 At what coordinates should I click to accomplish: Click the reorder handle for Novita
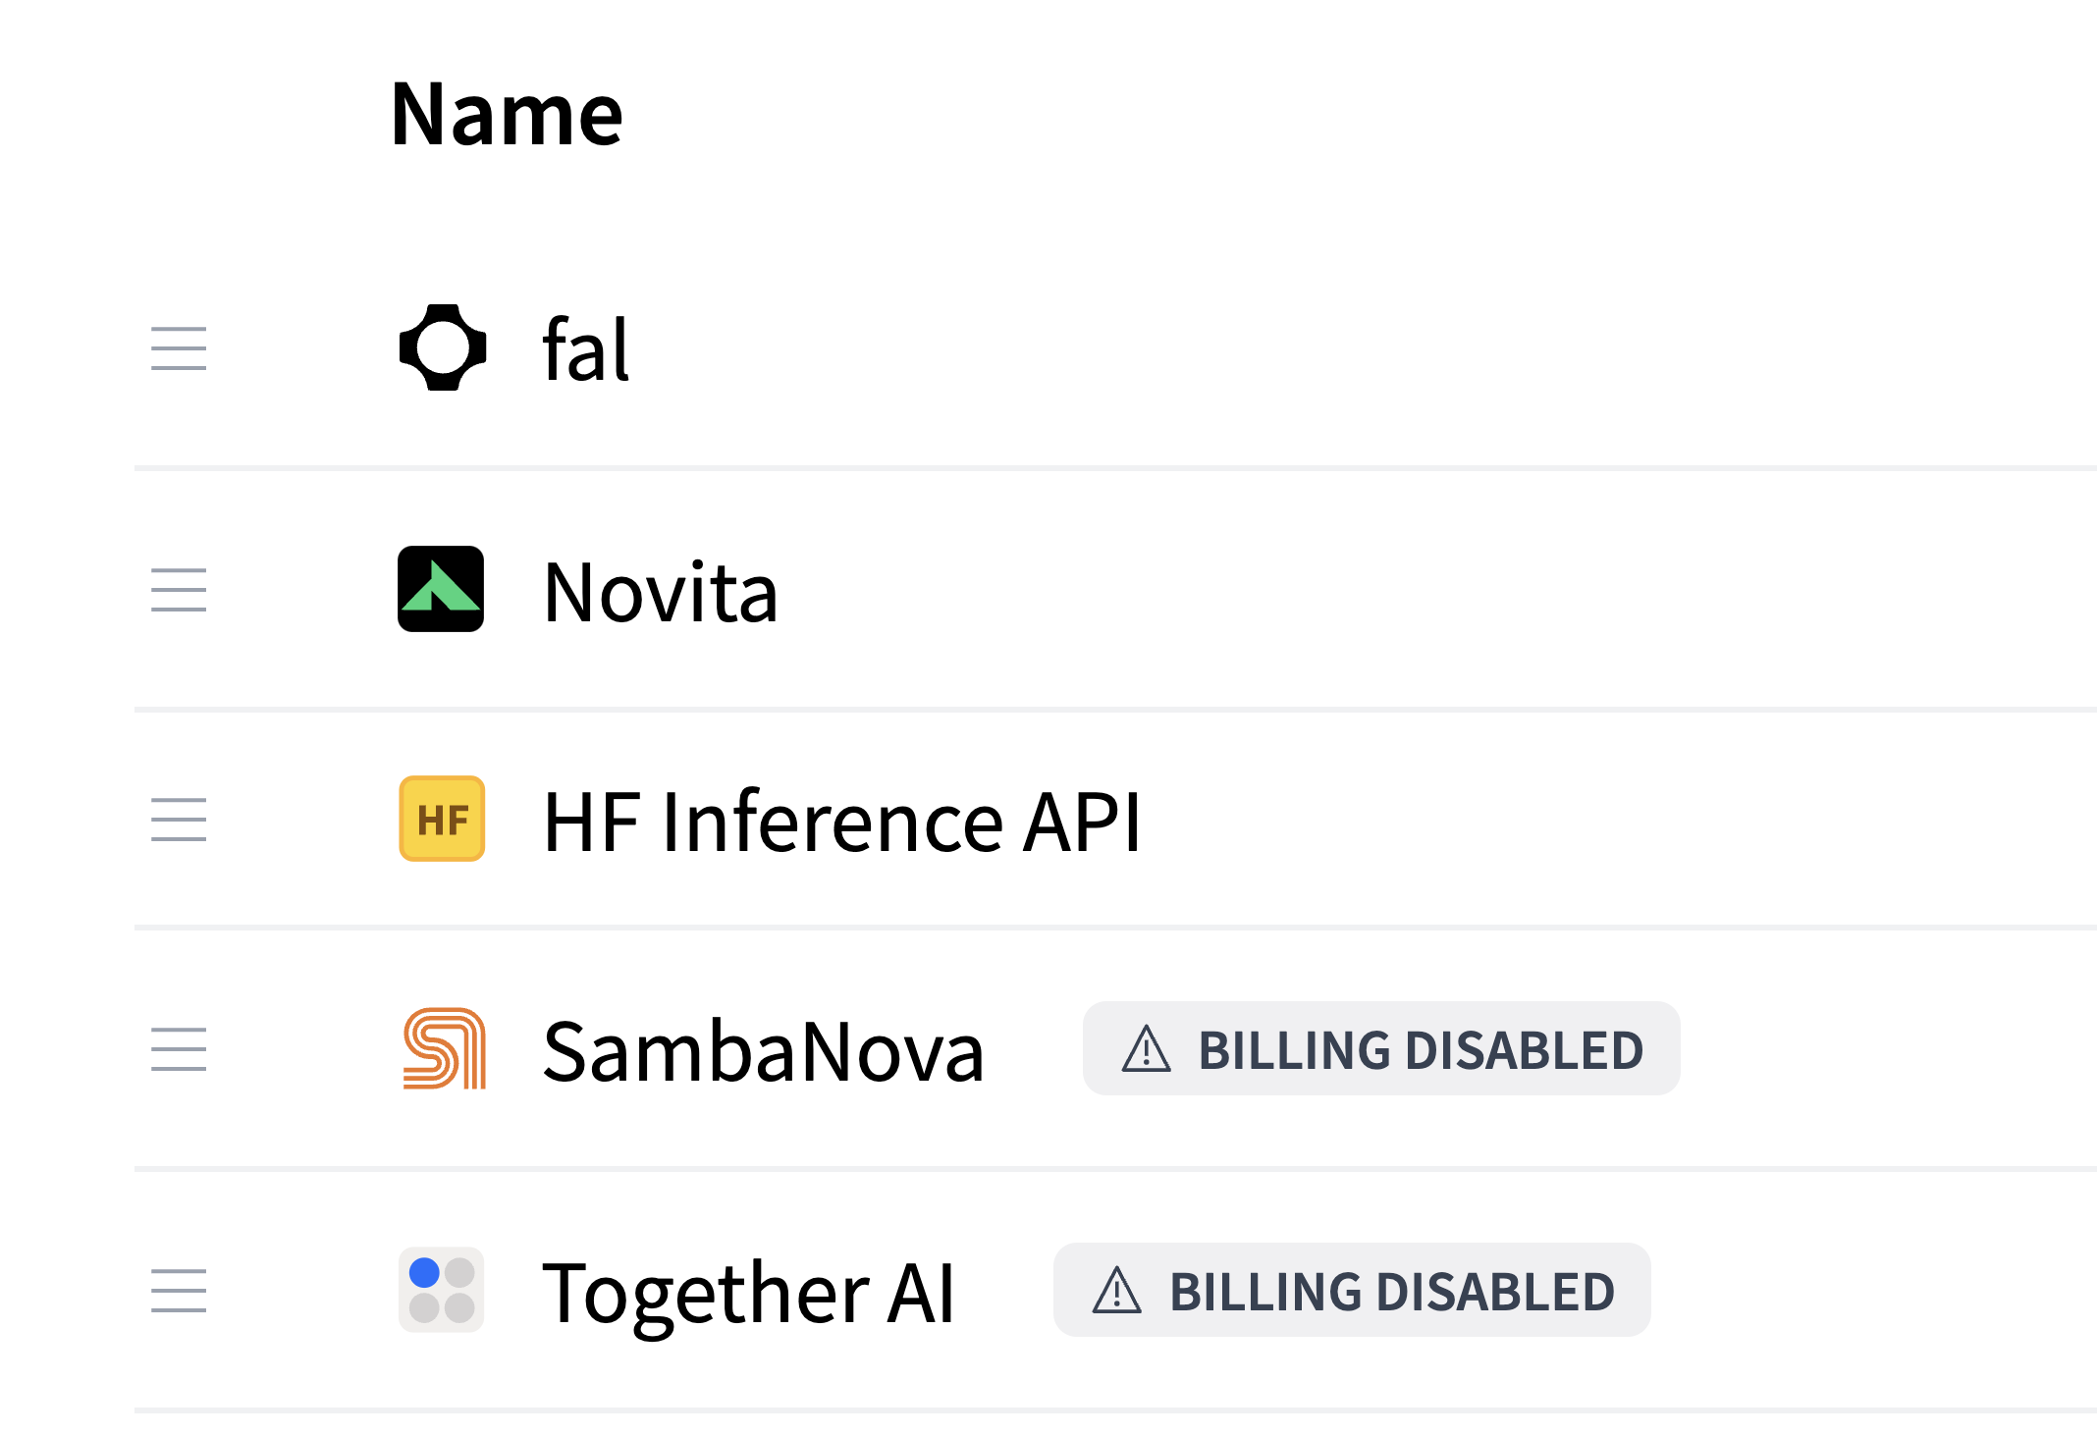[179, 590]
